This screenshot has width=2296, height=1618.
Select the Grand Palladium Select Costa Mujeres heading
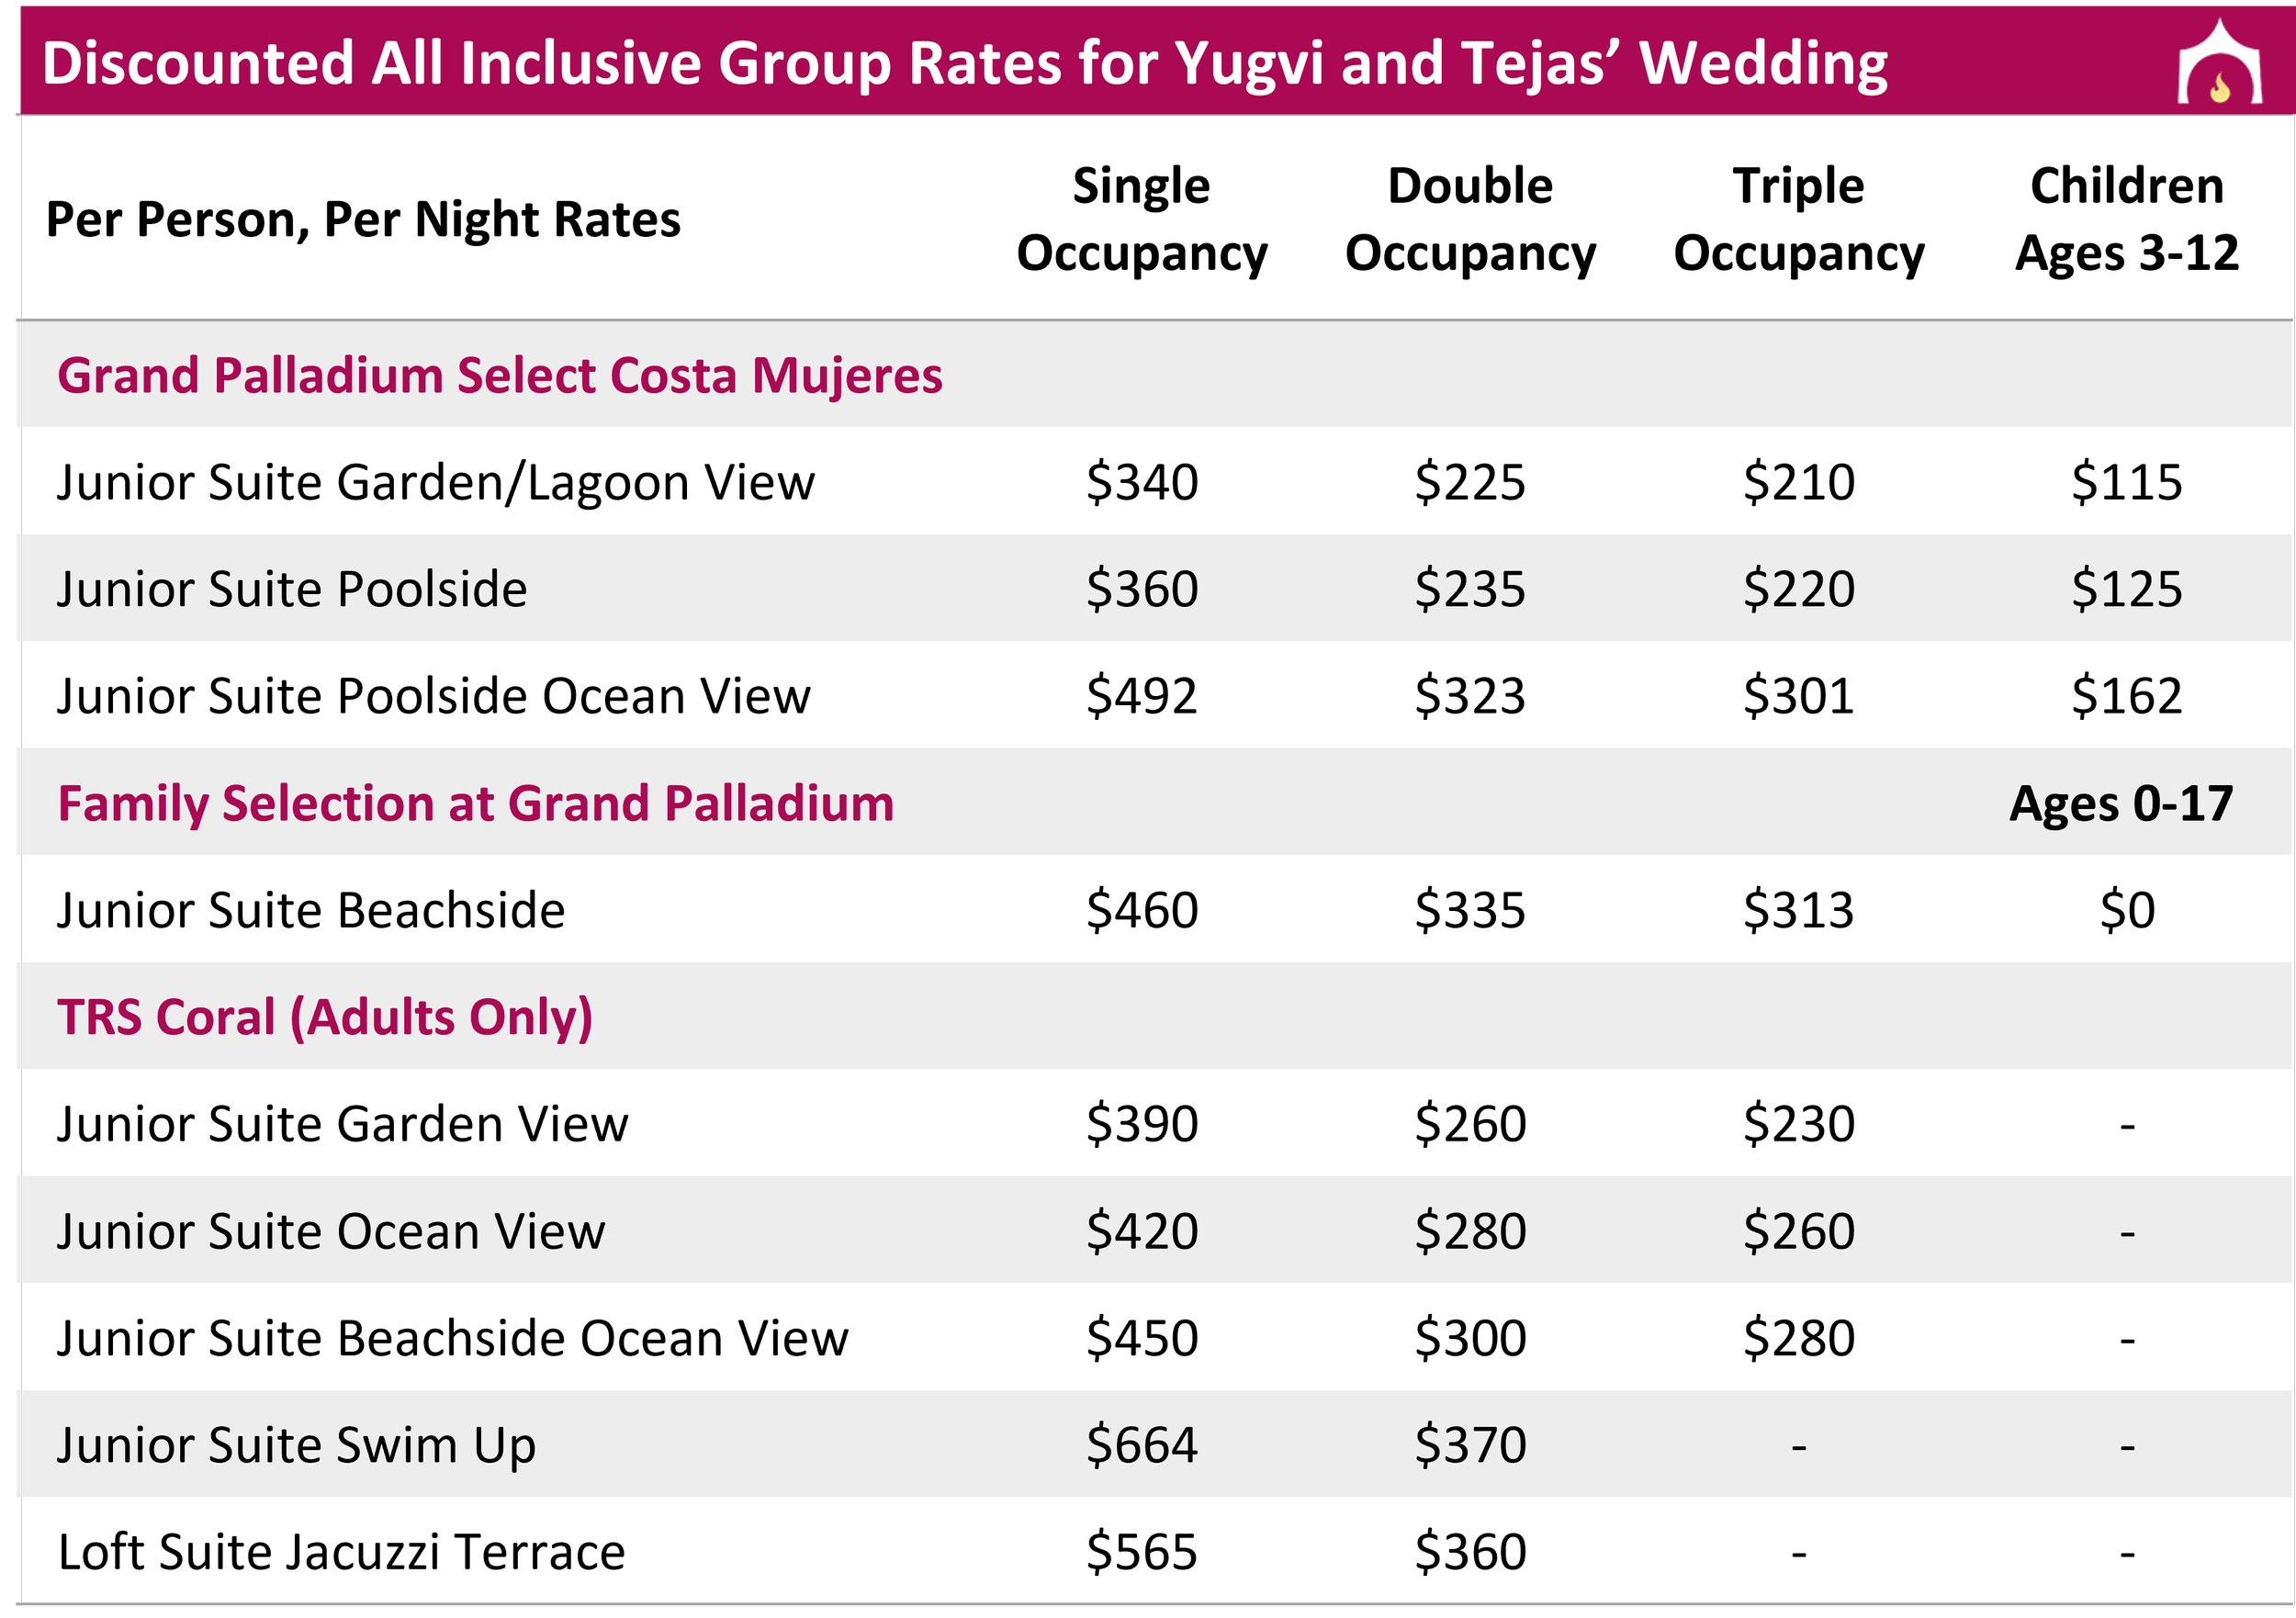click(499, 376)
